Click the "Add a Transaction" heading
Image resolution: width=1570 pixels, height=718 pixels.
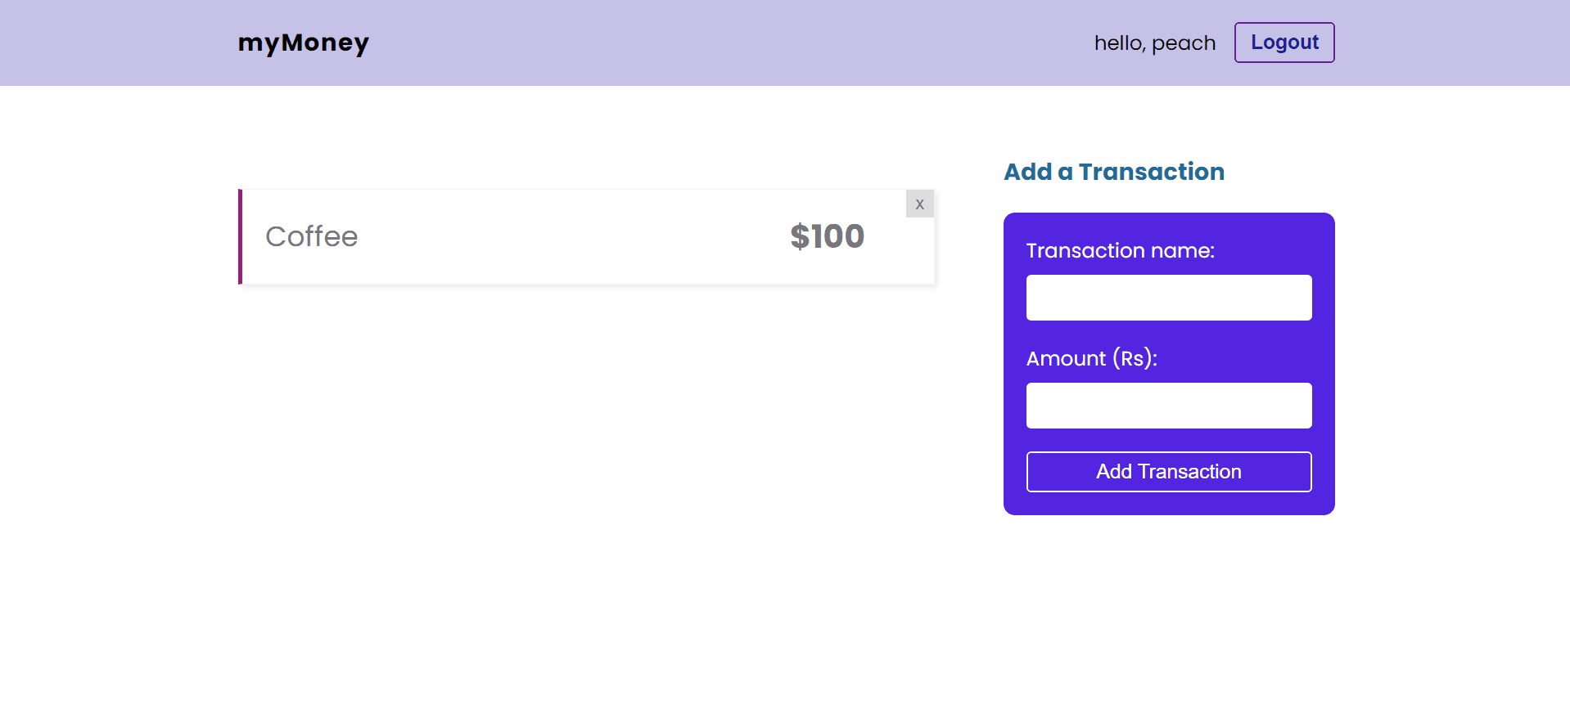tap(1114, 172)
